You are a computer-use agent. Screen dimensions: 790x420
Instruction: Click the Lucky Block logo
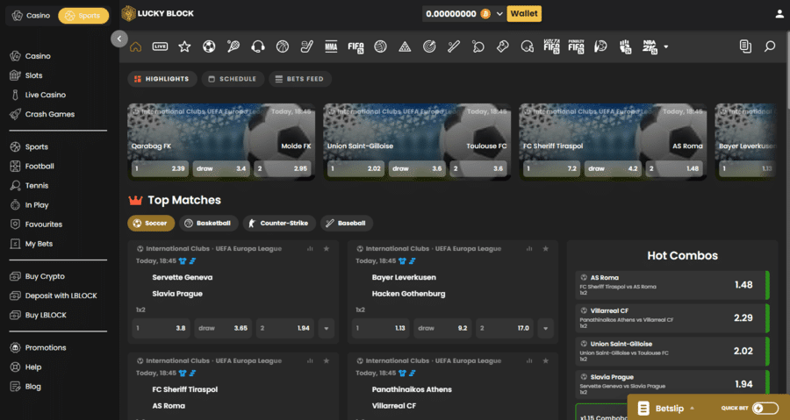tap(158, 13)
